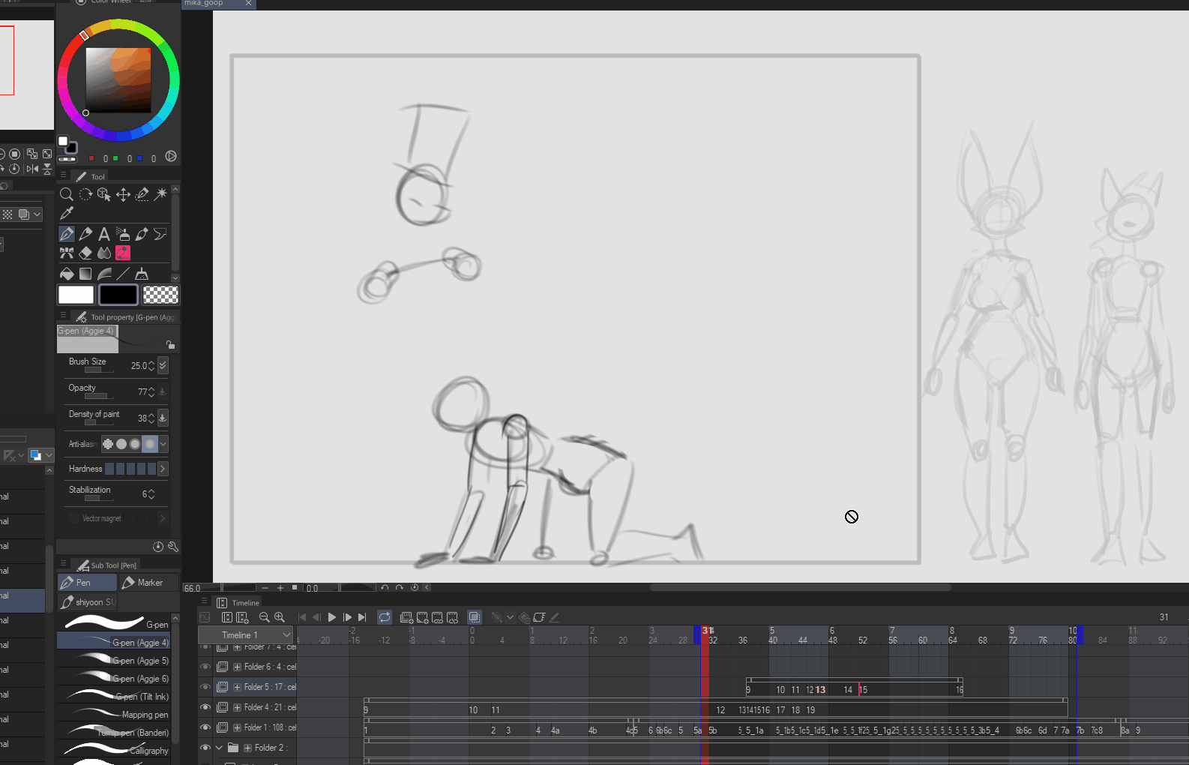
Task: Hide Folder 2 in timeline
Action: point(205,748)
